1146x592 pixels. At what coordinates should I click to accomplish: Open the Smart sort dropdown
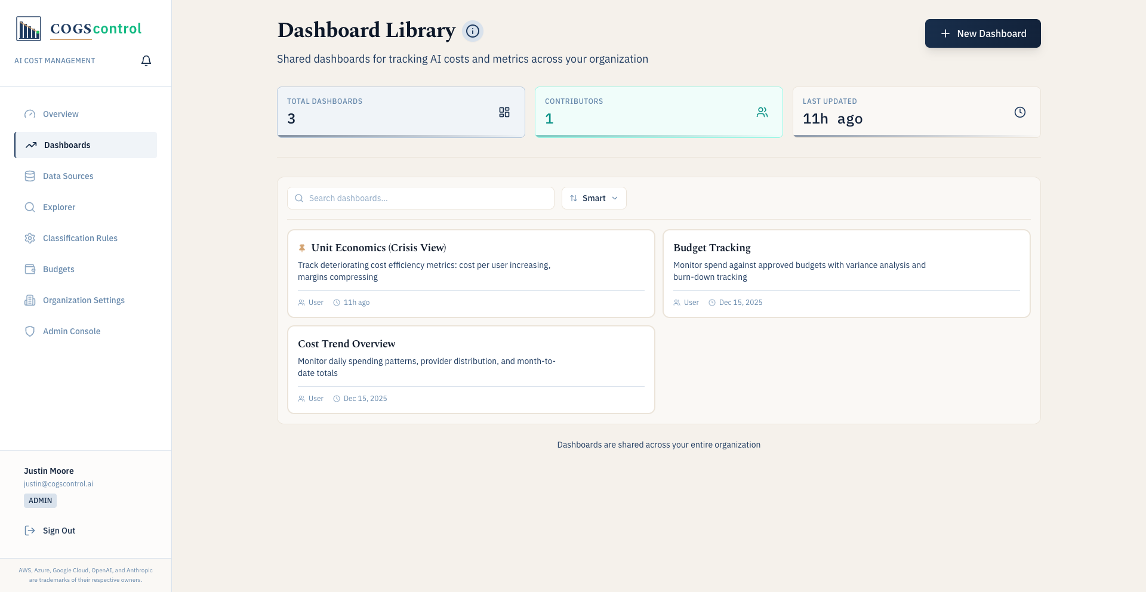[594, 198]
